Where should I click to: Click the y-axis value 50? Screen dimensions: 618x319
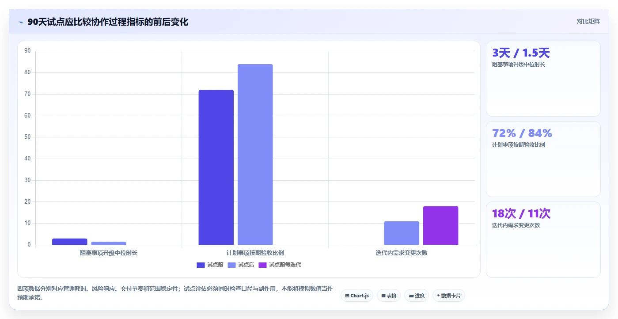(27, 137)
